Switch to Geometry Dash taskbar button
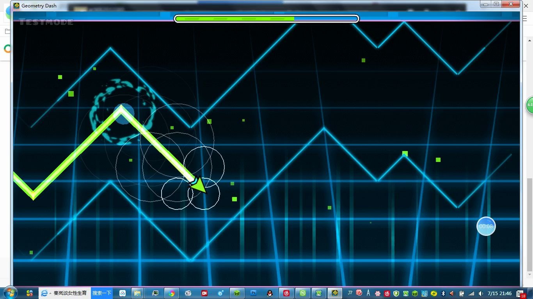 [x=334, y=293]
